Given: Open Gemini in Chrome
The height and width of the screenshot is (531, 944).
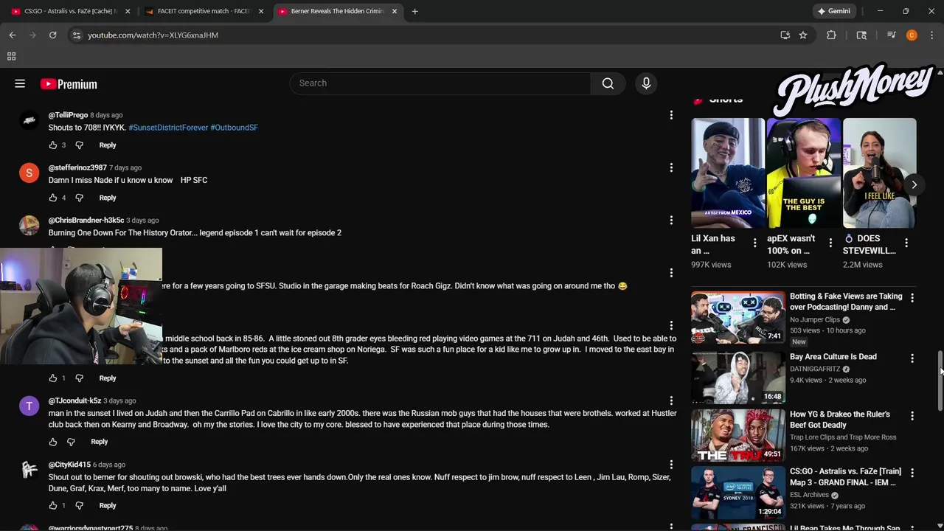Looking at the screenshot, I should pos(834,11).
